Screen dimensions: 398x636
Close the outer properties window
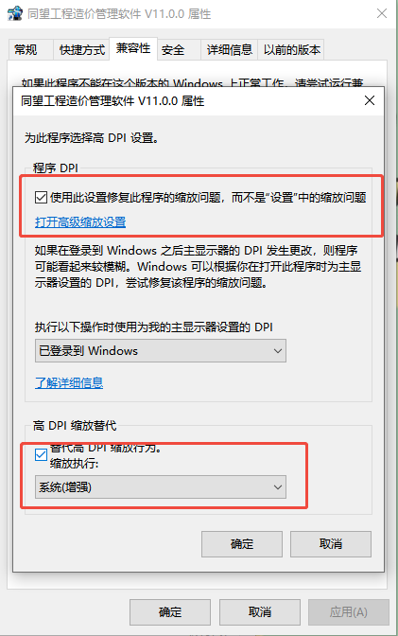382,13
